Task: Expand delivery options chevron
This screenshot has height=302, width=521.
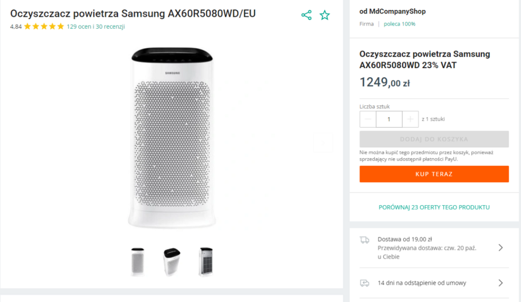Action: coord(500,247)
